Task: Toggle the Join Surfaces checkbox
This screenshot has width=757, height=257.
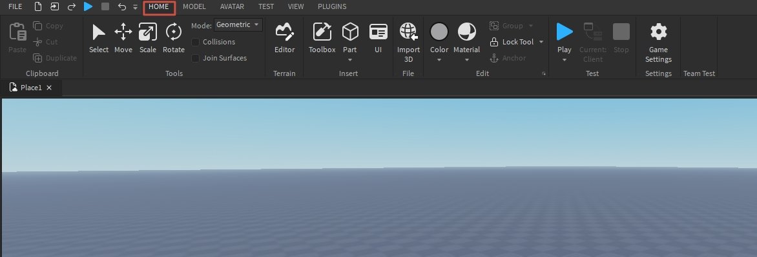Action: [196, 58]
